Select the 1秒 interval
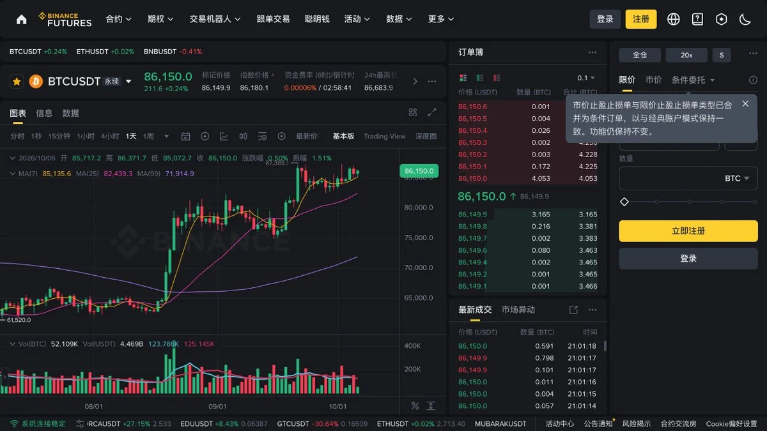 click(36, 136)
